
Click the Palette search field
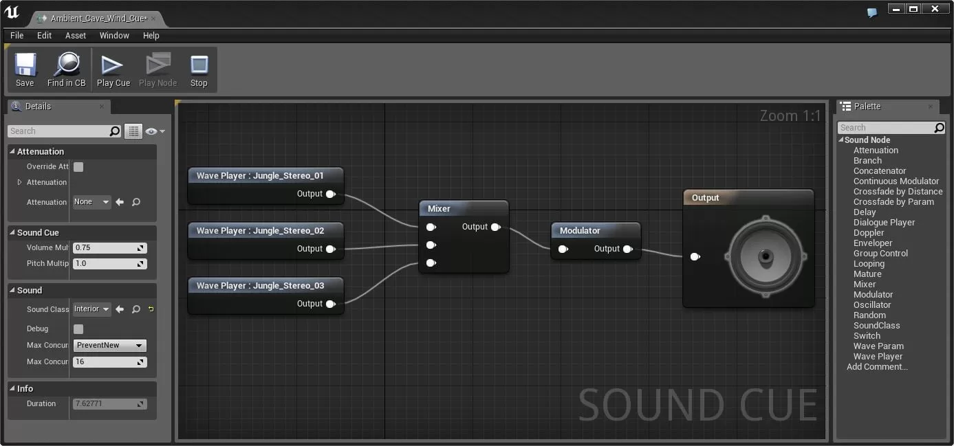tap(887, 127)
